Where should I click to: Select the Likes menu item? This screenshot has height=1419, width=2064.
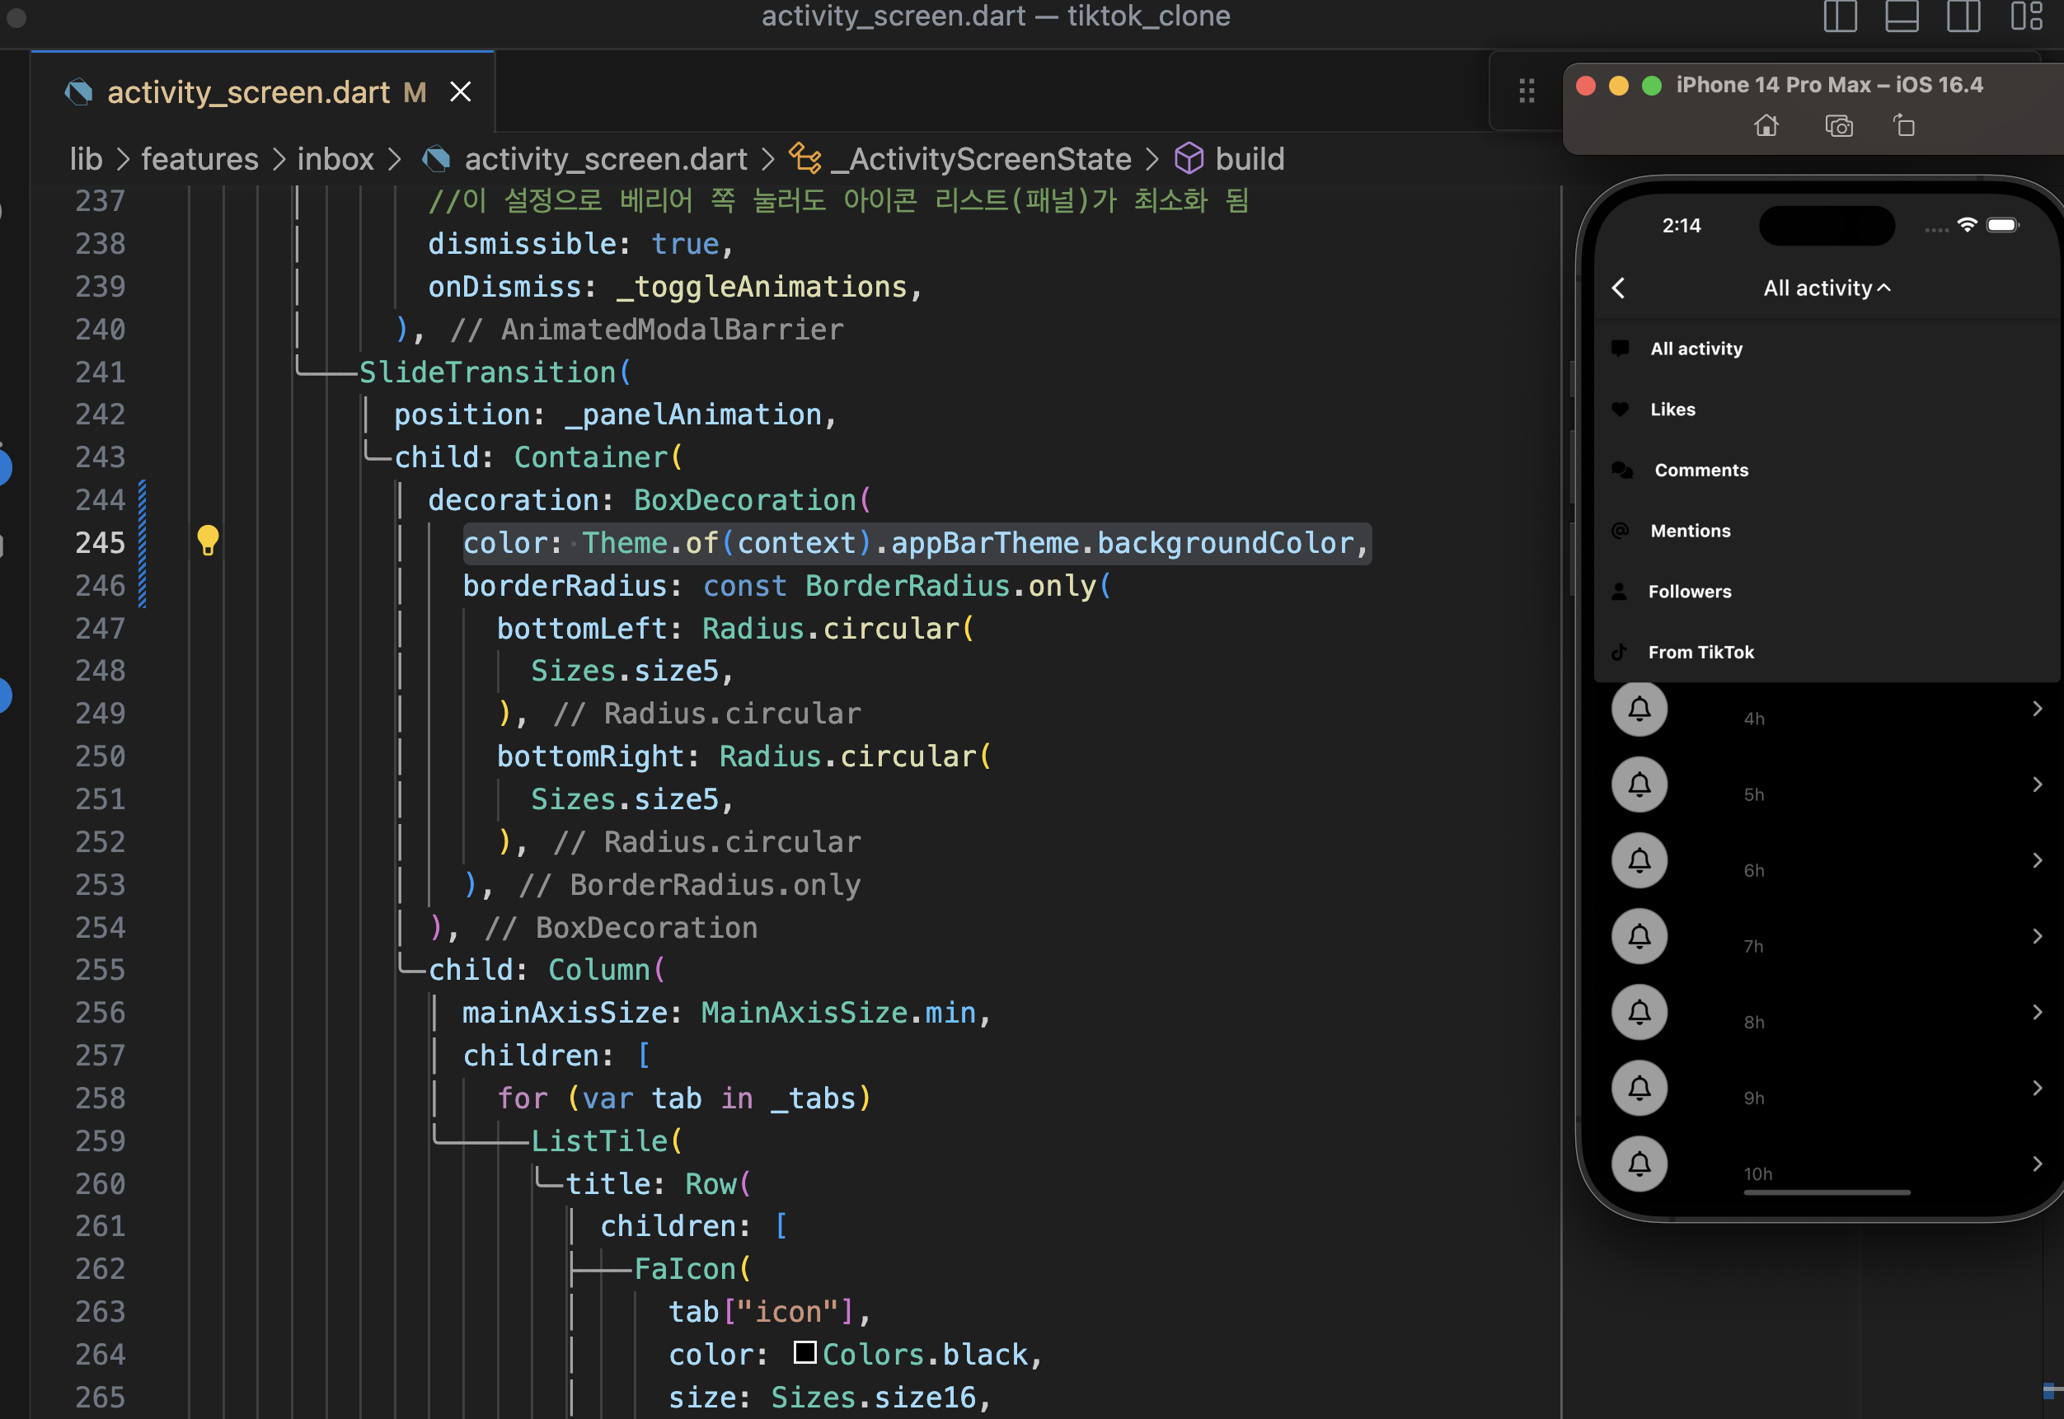click(x=1672, y=409)
